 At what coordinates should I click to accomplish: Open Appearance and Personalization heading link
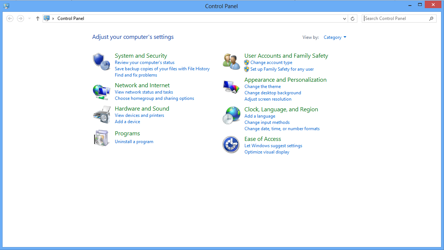[x=285, y=80]
